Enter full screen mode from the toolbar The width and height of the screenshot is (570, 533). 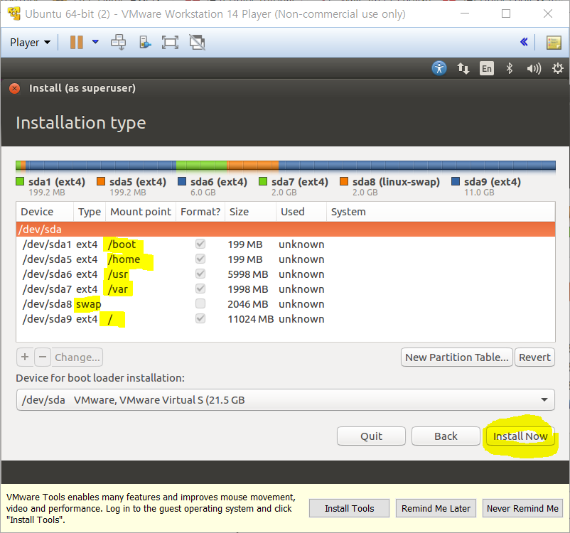point(170,43)
